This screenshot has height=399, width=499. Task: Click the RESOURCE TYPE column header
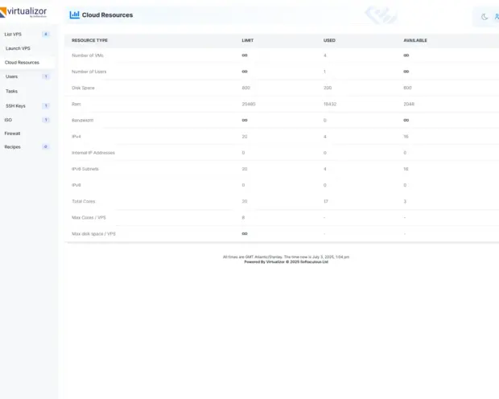tap(90, 40)
